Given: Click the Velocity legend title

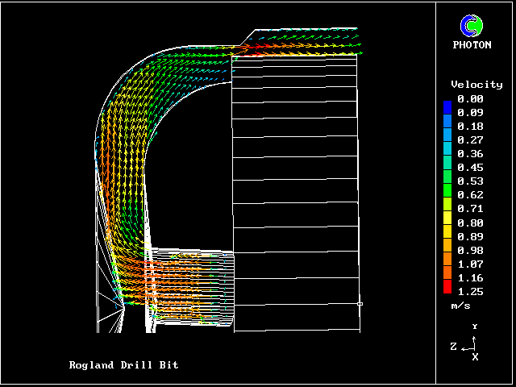Looking at the screenshot, I should [x=476, y=85].
